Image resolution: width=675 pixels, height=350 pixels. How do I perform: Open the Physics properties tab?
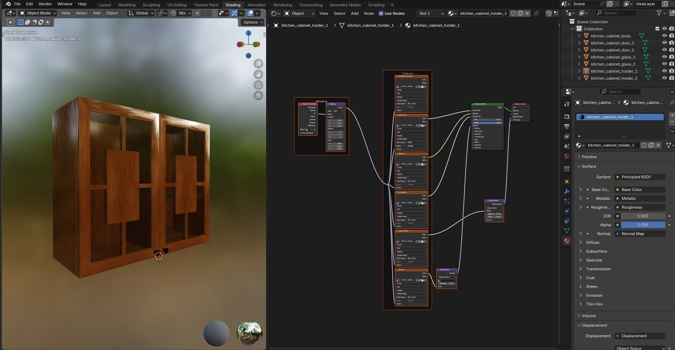[566, 211]
